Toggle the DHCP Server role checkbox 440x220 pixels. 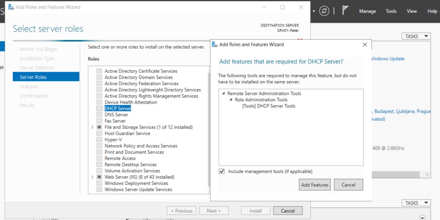(99, 109)
